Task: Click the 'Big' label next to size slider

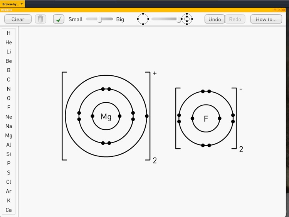Action: [120, 20]
